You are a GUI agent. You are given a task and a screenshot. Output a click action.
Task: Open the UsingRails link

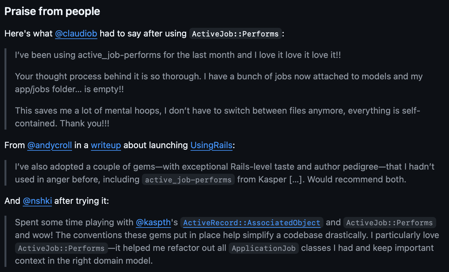(x=211, y=145)
